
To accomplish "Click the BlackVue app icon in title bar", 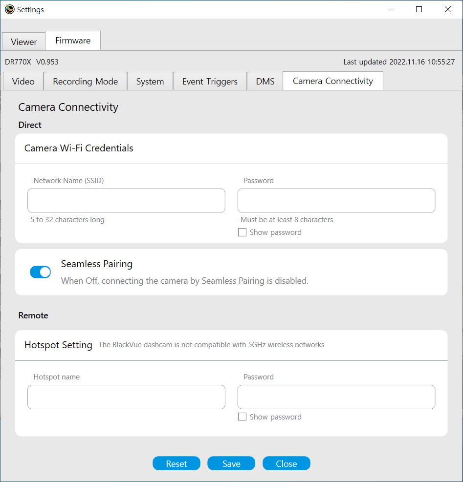I will click(x=10, y=9).
